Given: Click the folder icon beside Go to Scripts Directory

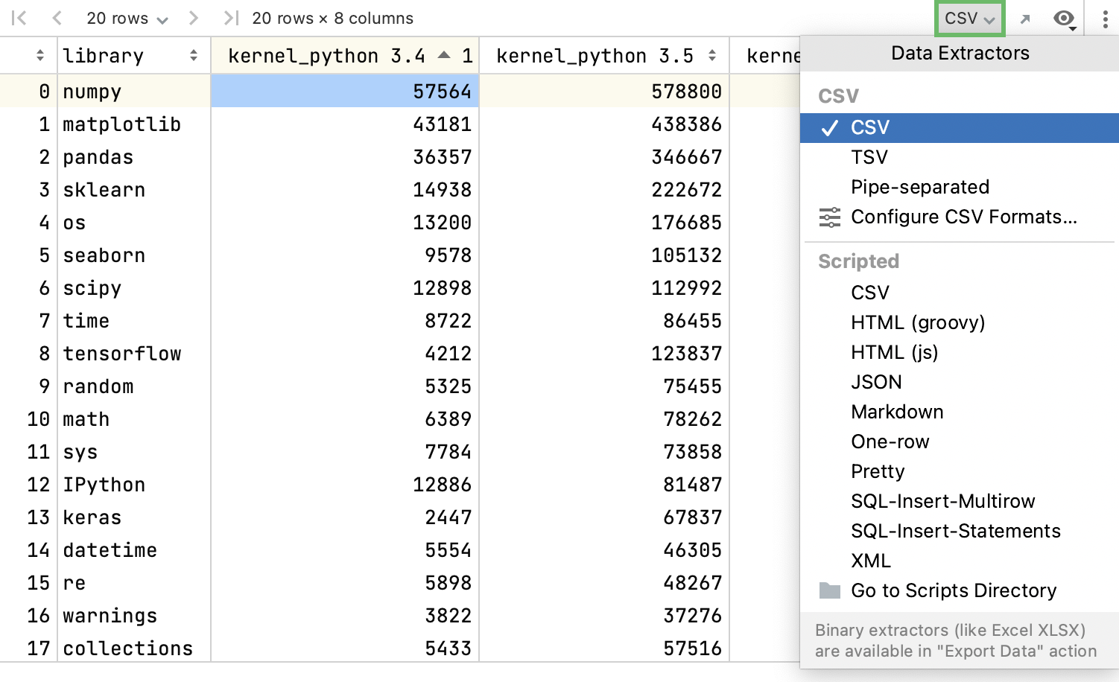Looking at the screenshot, I should [x=828, y=590].
